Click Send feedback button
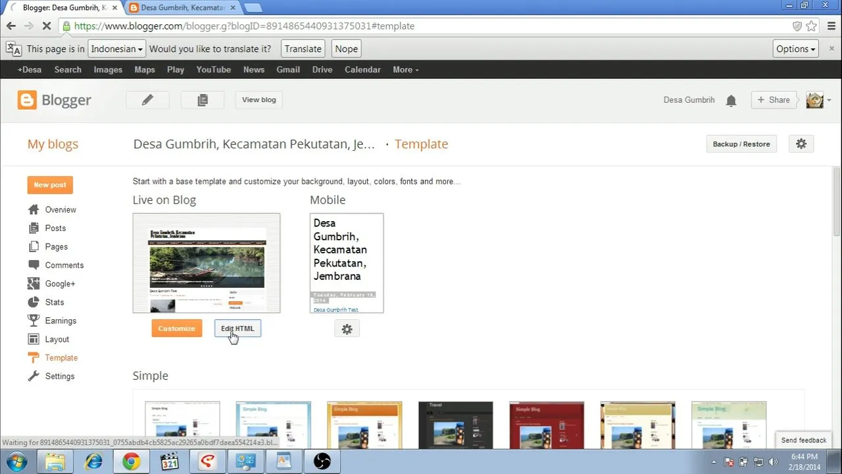Image resolution: width=842 pixels, height=474 pixels. [803, 440]
